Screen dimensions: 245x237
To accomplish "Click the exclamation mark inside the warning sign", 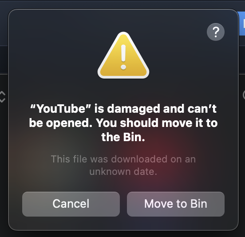I will (x=123, y=57).
